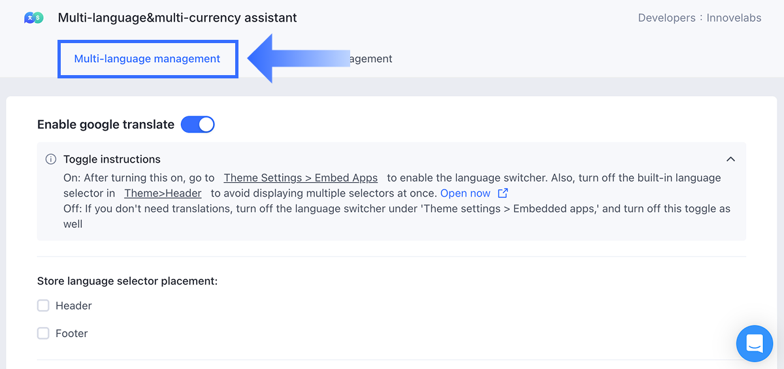This screenshot has height=369, width=784.
Task: Check the Footer placement checkbox
Action: pos(44,333)
